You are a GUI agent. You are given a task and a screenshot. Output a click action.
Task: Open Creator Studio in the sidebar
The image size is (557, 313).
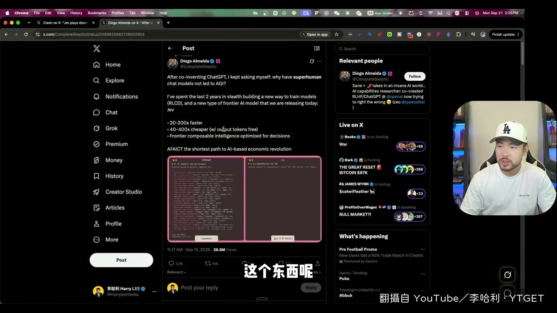[x=117, y=192]
